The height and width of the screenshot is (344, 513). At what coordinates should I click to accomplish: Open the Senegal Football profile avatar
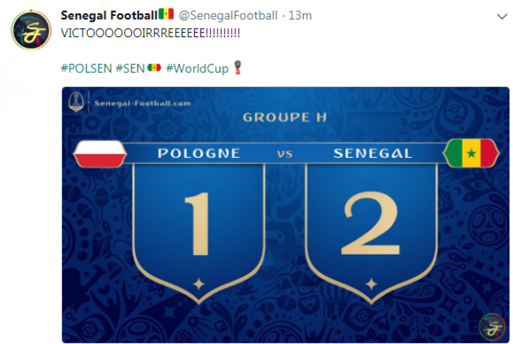[x=31, y=30]
